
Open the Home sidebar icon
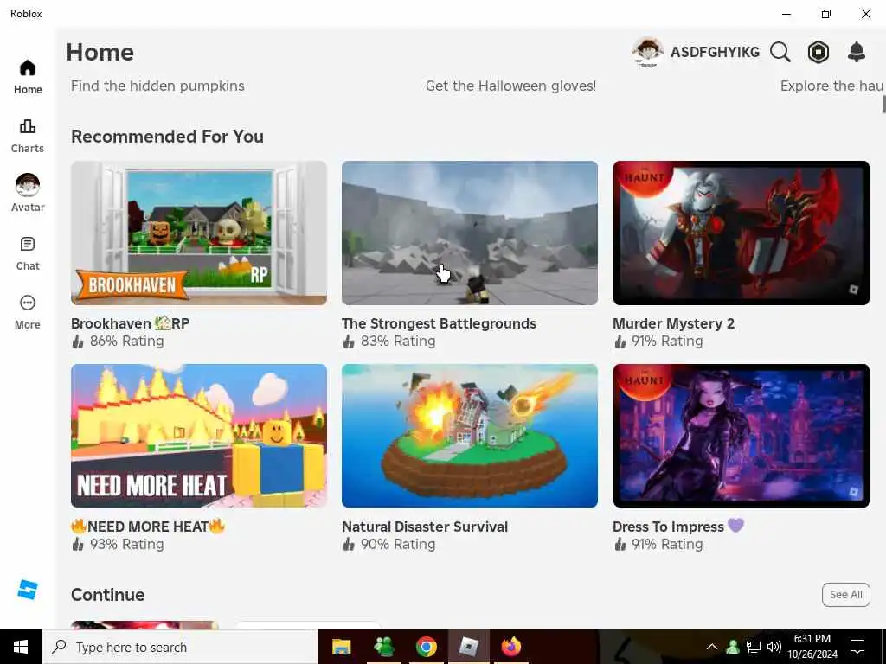(27, 69)
